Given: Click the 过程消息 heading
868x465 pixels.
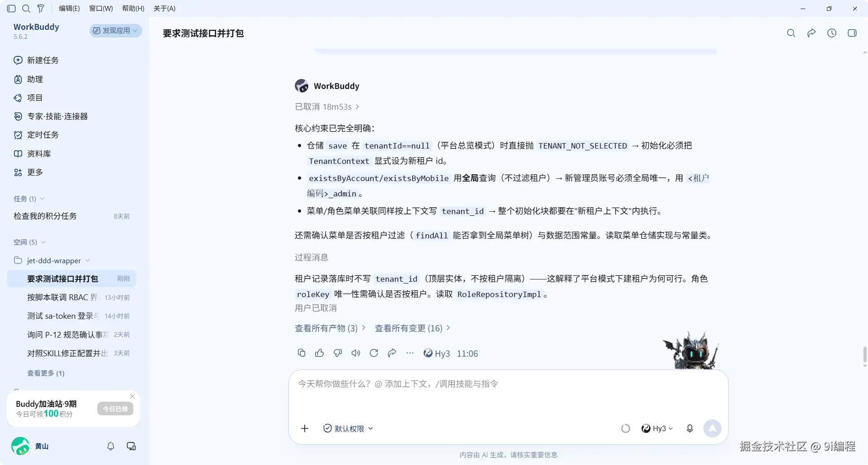Looking at the screenshot, I should [x=311, y=257].
